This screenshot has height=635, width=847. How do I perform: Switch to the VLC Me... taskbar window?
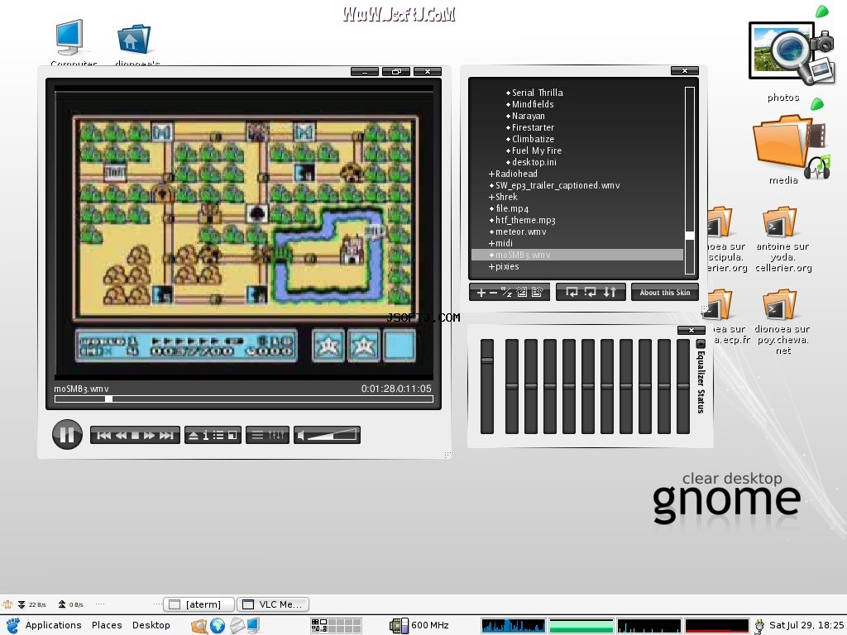tap(273, 604)
